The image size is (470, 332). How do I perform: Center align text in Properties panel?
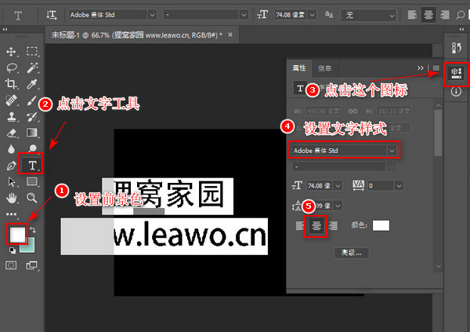pyautogui.click(x=316, y=225)
